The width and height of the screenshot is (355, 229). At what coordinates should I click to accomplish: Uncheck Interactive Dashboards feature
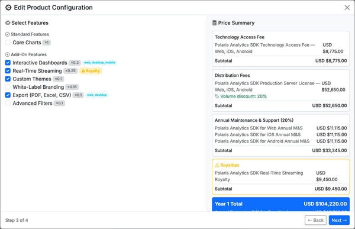click(x=8, y=63)
